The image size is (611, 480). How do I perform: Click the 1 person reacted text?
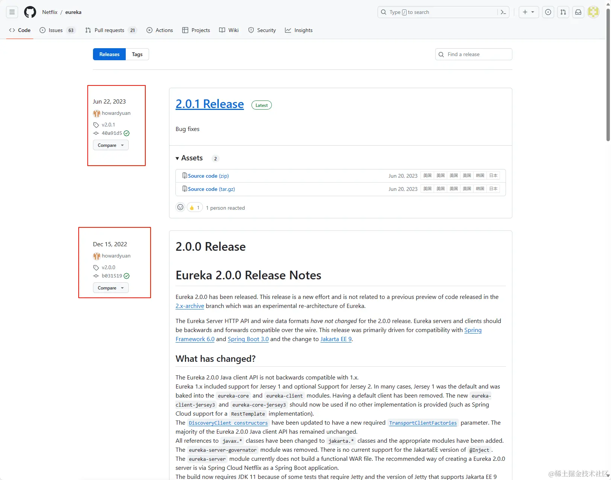click(x=225, y=208)
